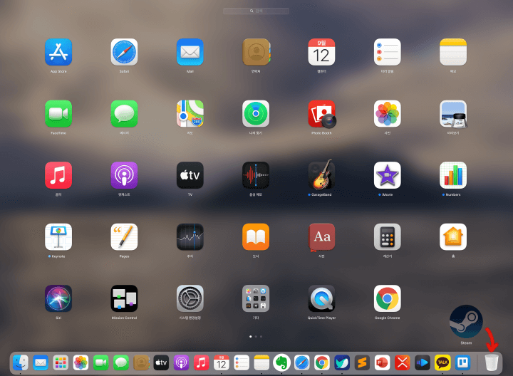Launch QuickTime Player
Viewport: 513px width, 376px height.
coord(321,298)
